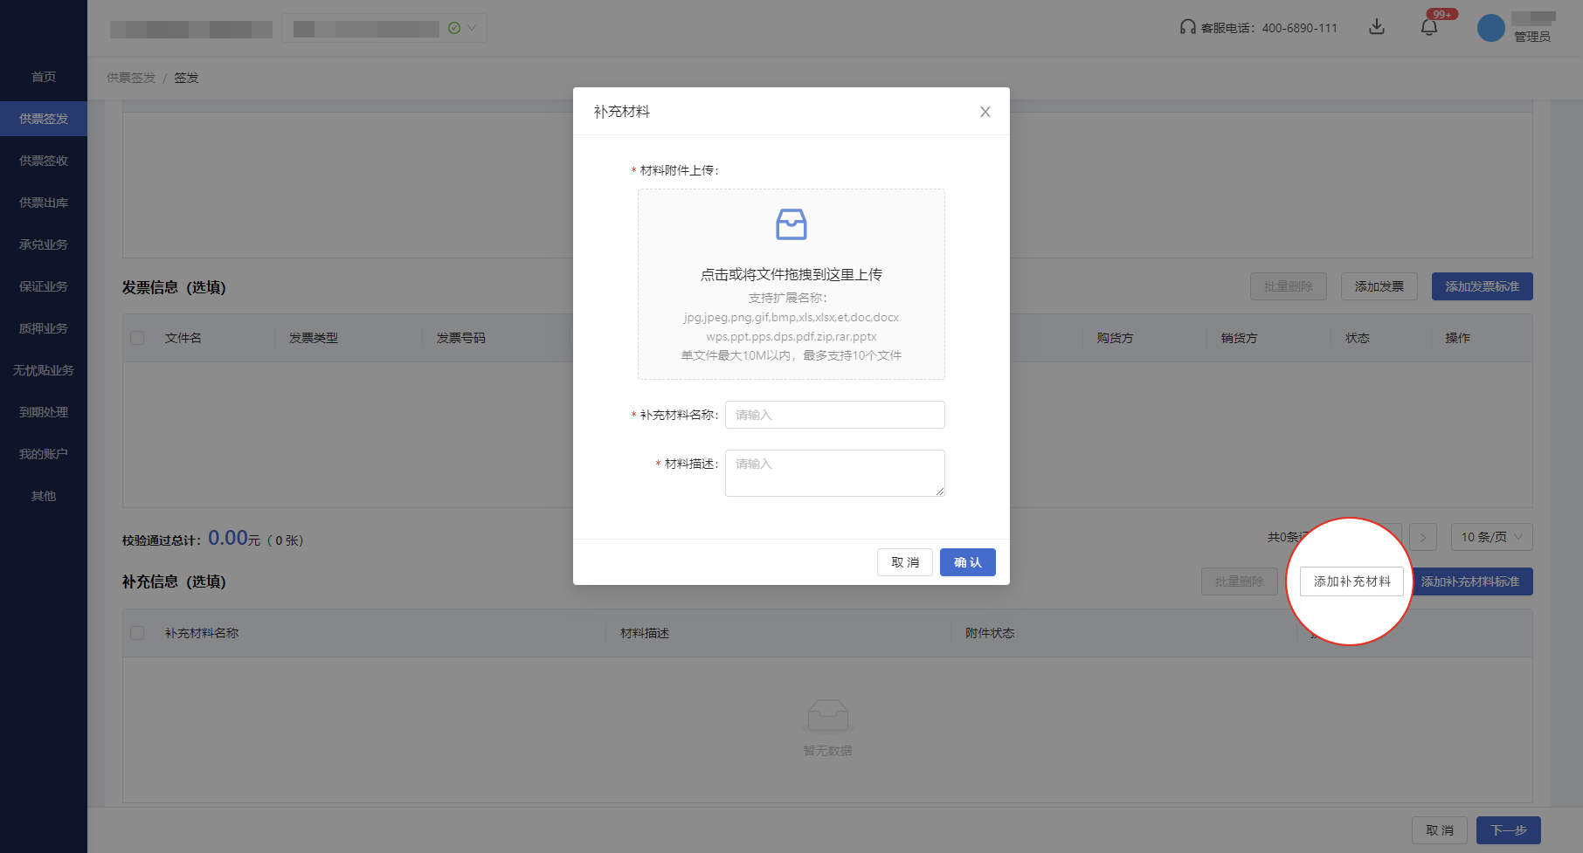Check the select-all box in 补充材料名称 table
This screenshot has height=853, width=1583.
click(137, 633)
